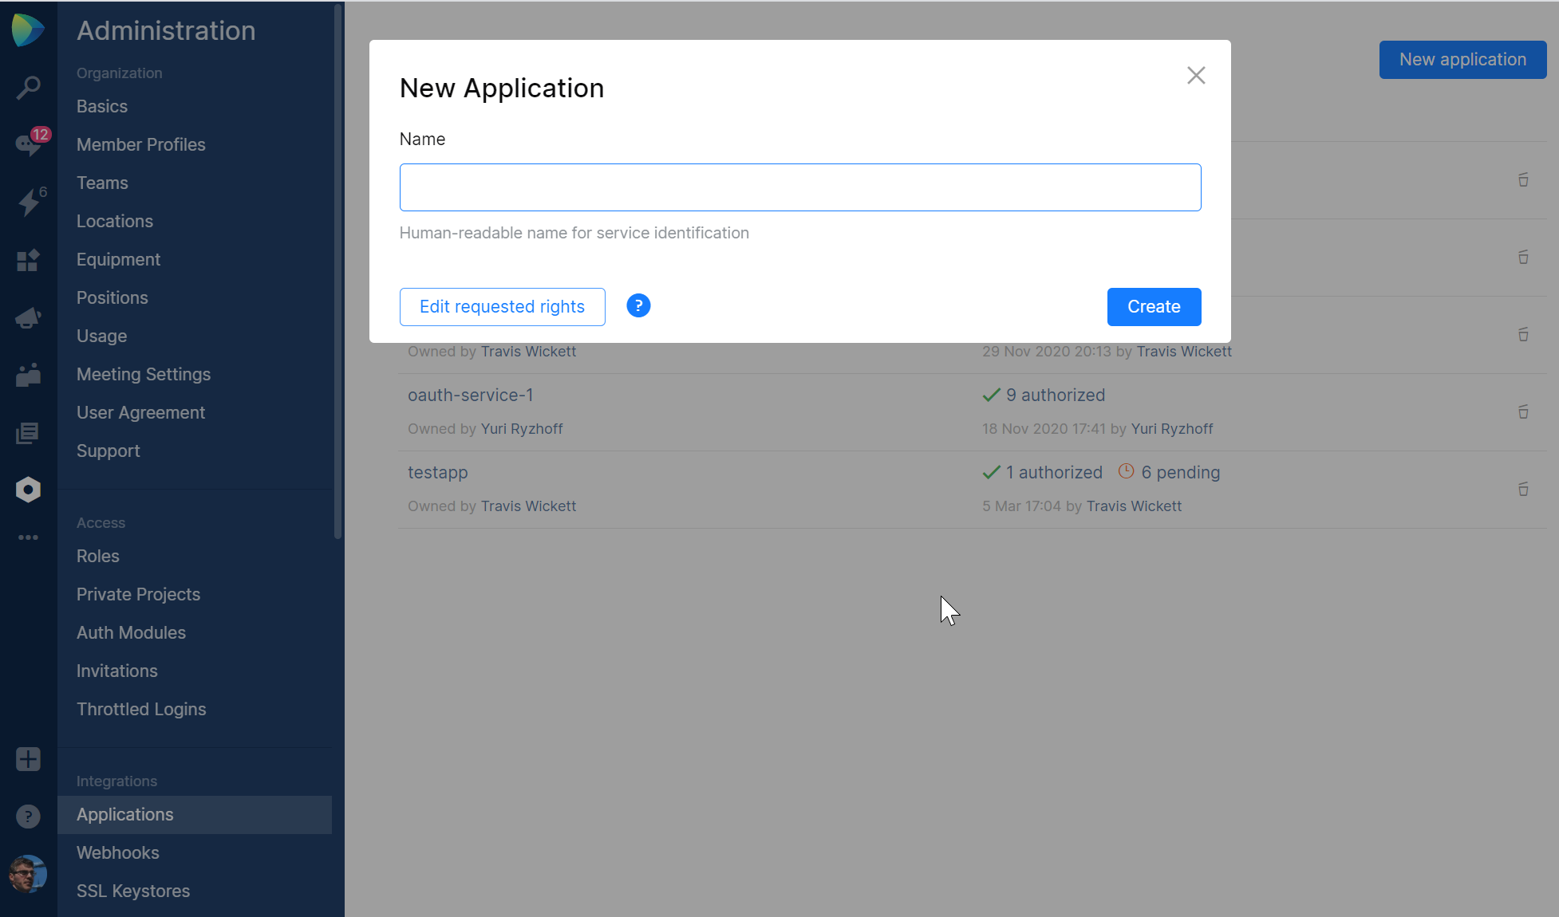Click the plus add icon in sidebar
Image resolution: width=1559 pixels, height=917 pixels.
point(28,759)
